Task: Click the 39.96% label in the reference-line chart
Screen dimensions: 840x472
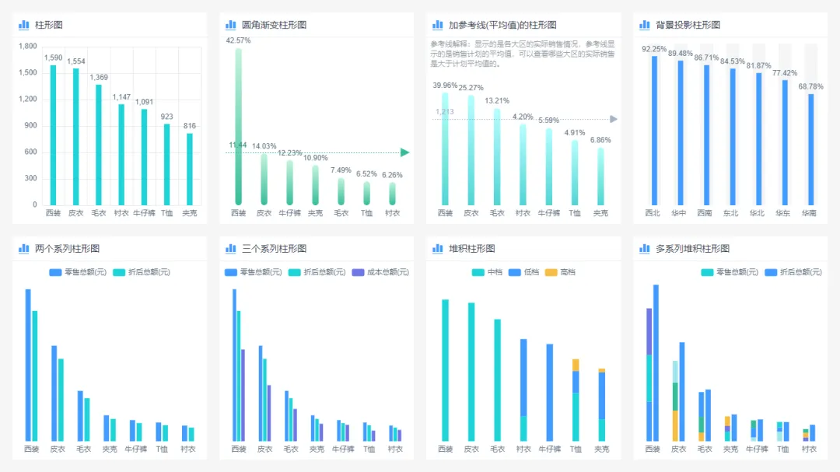Action: tap(445, 86)
